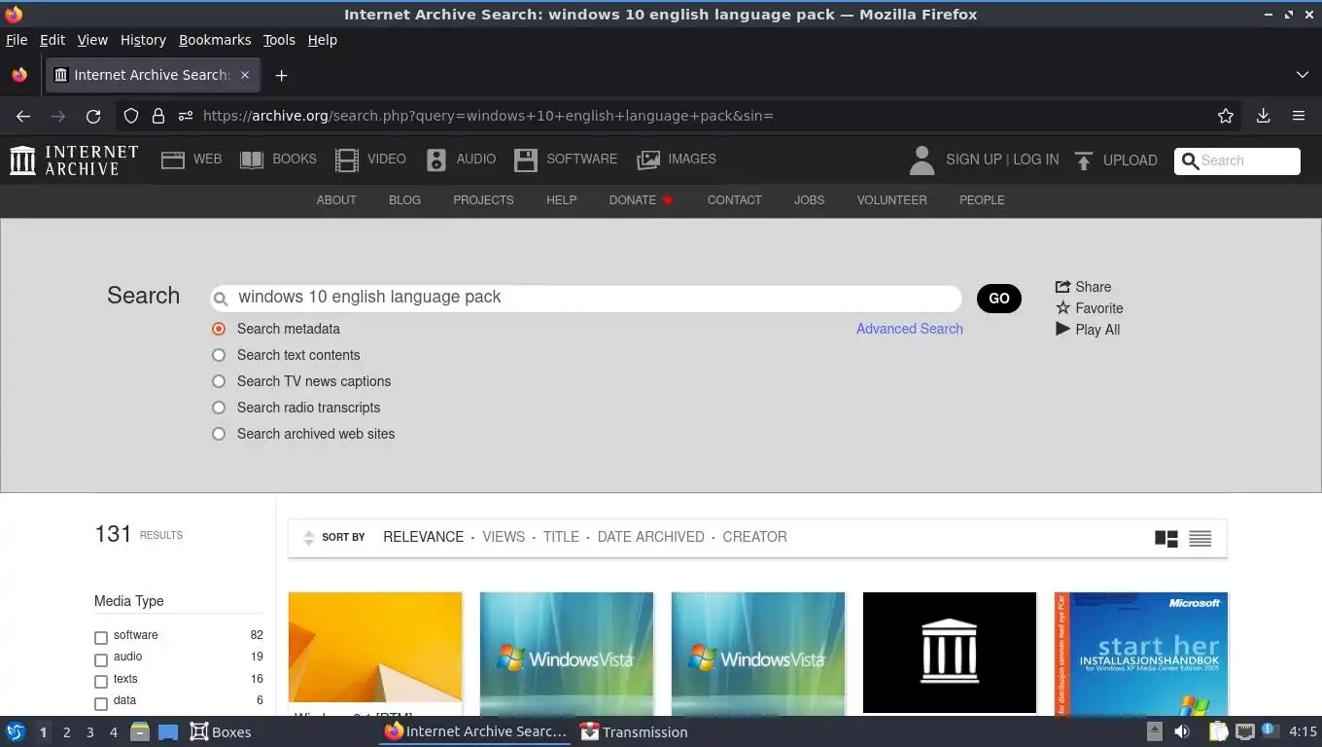Click the Upload arrow icon
Image resolution: width=1322 pixels, height=747 pixels.
tap(1084, 160)
